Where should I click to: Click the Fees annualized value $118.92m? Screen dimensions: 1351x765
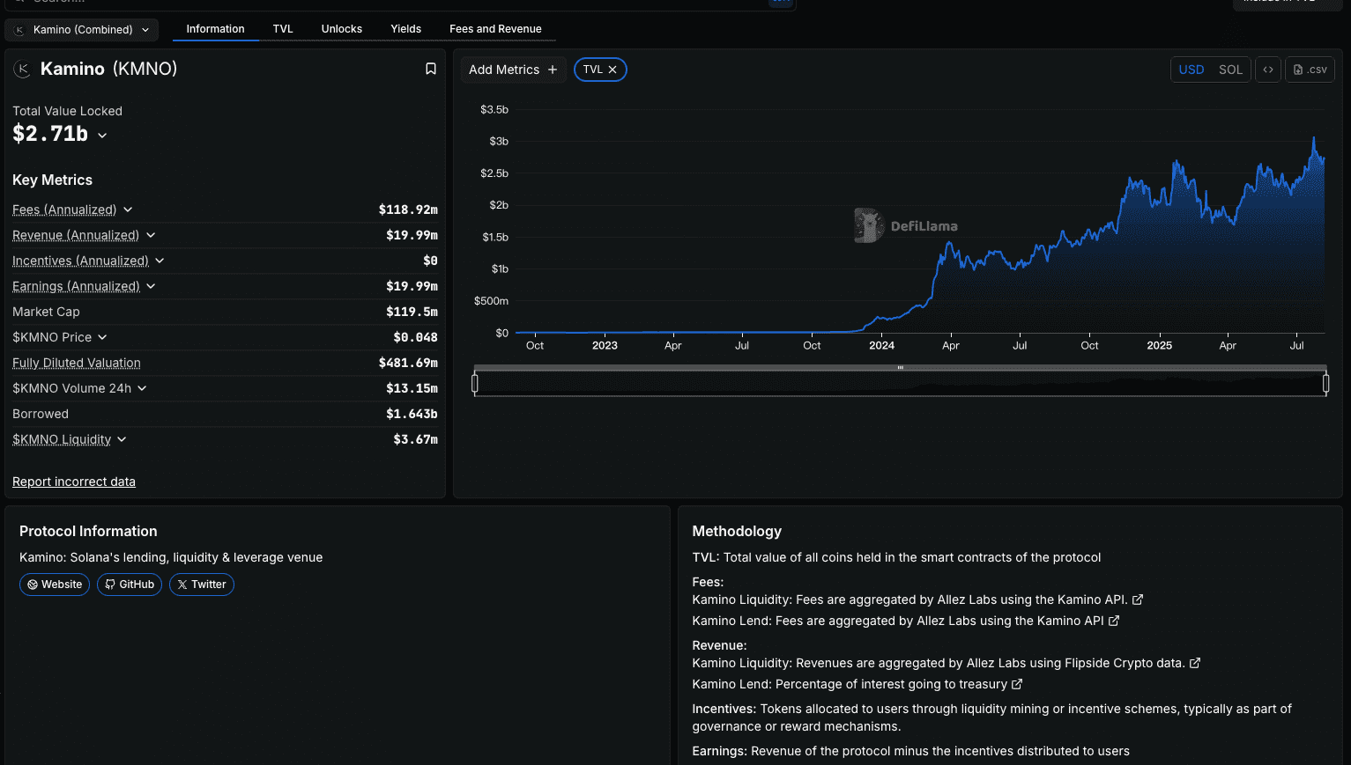point(408,210)
